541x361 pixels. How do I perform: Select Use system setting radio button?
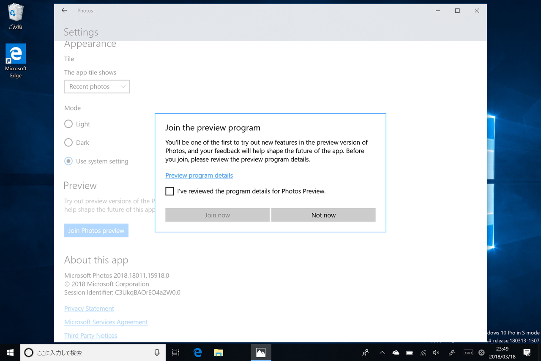click(x=68, y=161)
